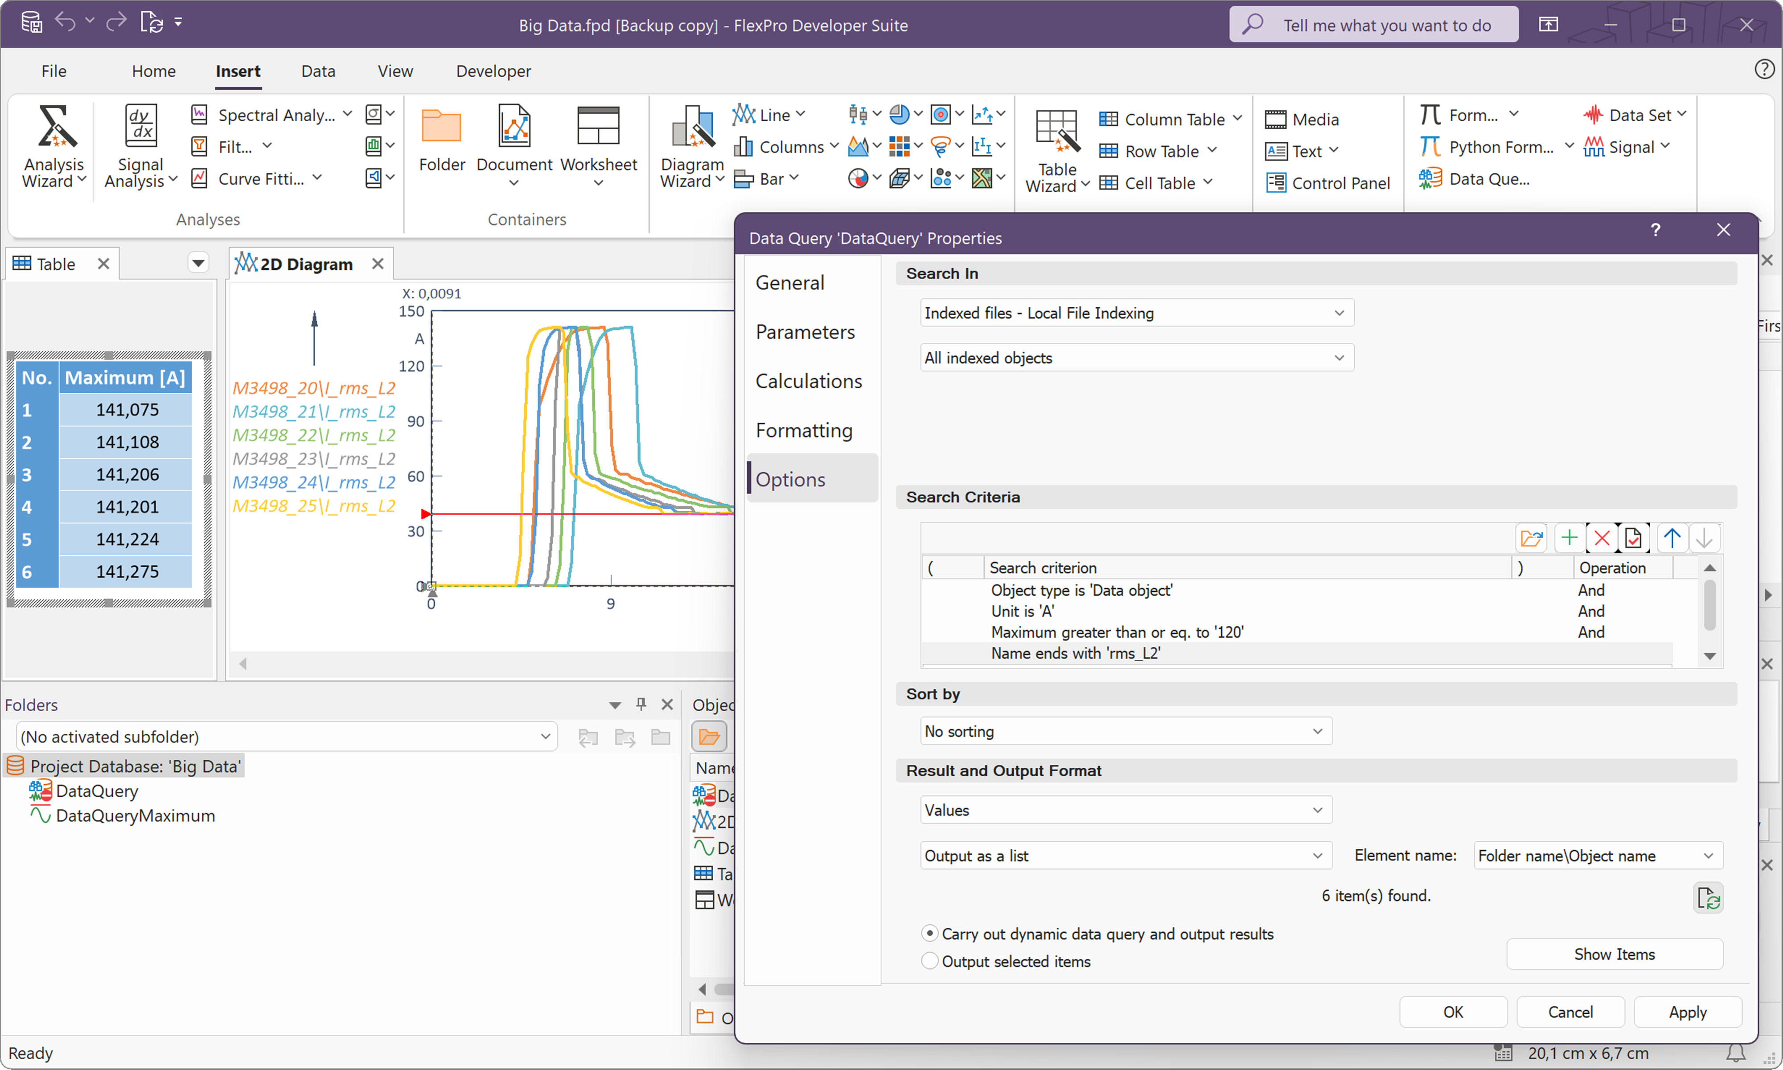Viewport: 1783px width, 1070px height.
Task: Click the Apply button
Action: 1688,1012
